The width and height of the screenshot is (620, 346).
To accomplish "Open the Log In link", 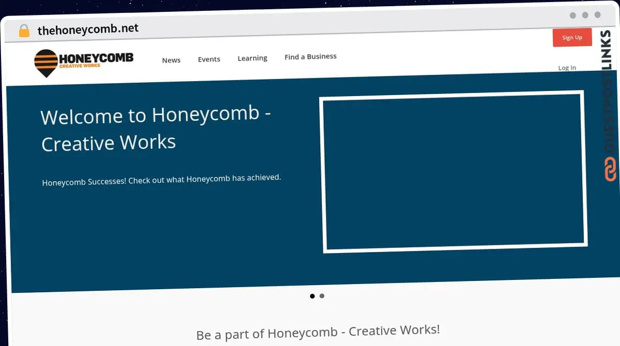I will (x=567, y=68).
